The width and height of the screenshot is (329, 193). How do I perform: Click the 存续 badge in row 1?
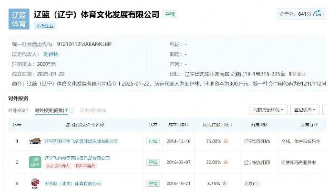pyautogui.click(x=153, y=141)
